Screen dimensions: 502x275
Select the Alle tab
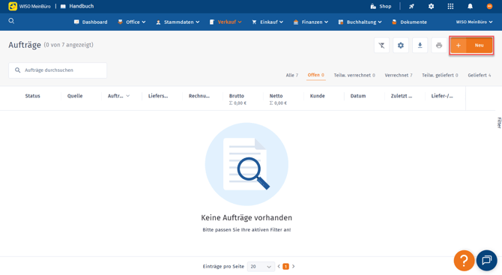coord(292,75)
